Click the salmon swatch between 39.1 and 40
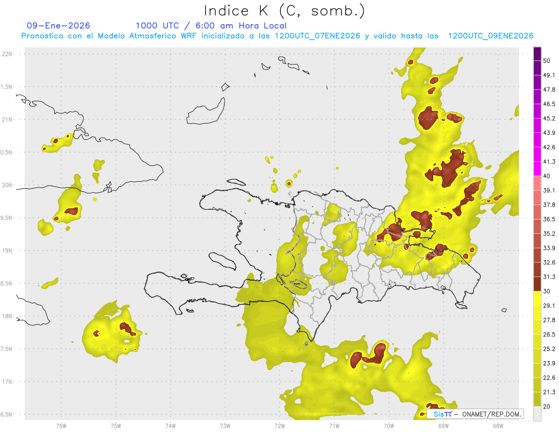Viewport: 559px width, 432px height. coord(538,183)
